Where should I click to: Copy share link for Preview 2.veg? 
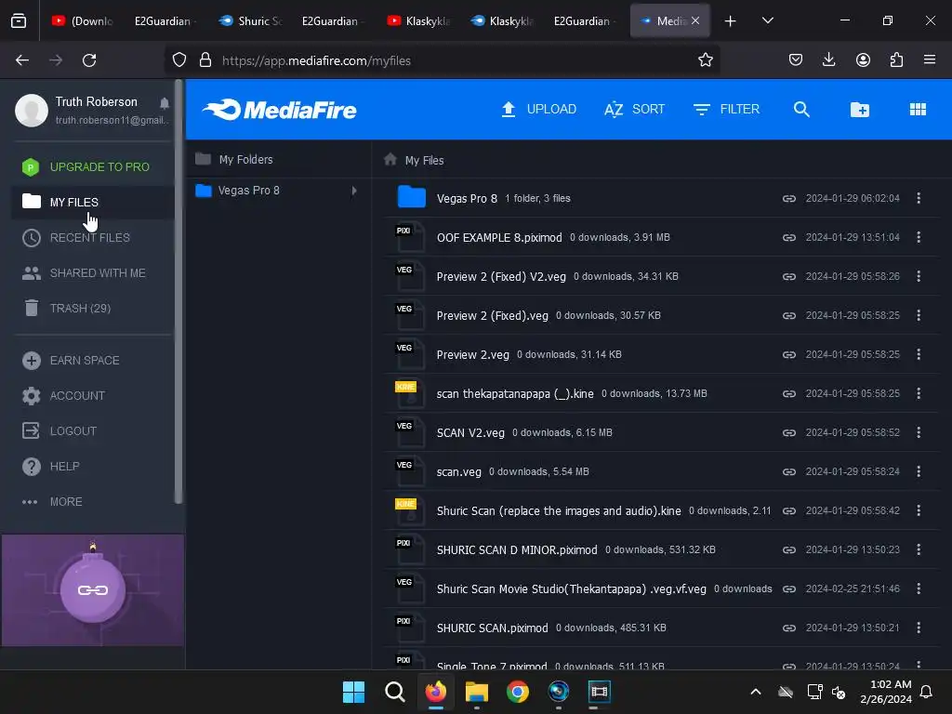[788, 354]
